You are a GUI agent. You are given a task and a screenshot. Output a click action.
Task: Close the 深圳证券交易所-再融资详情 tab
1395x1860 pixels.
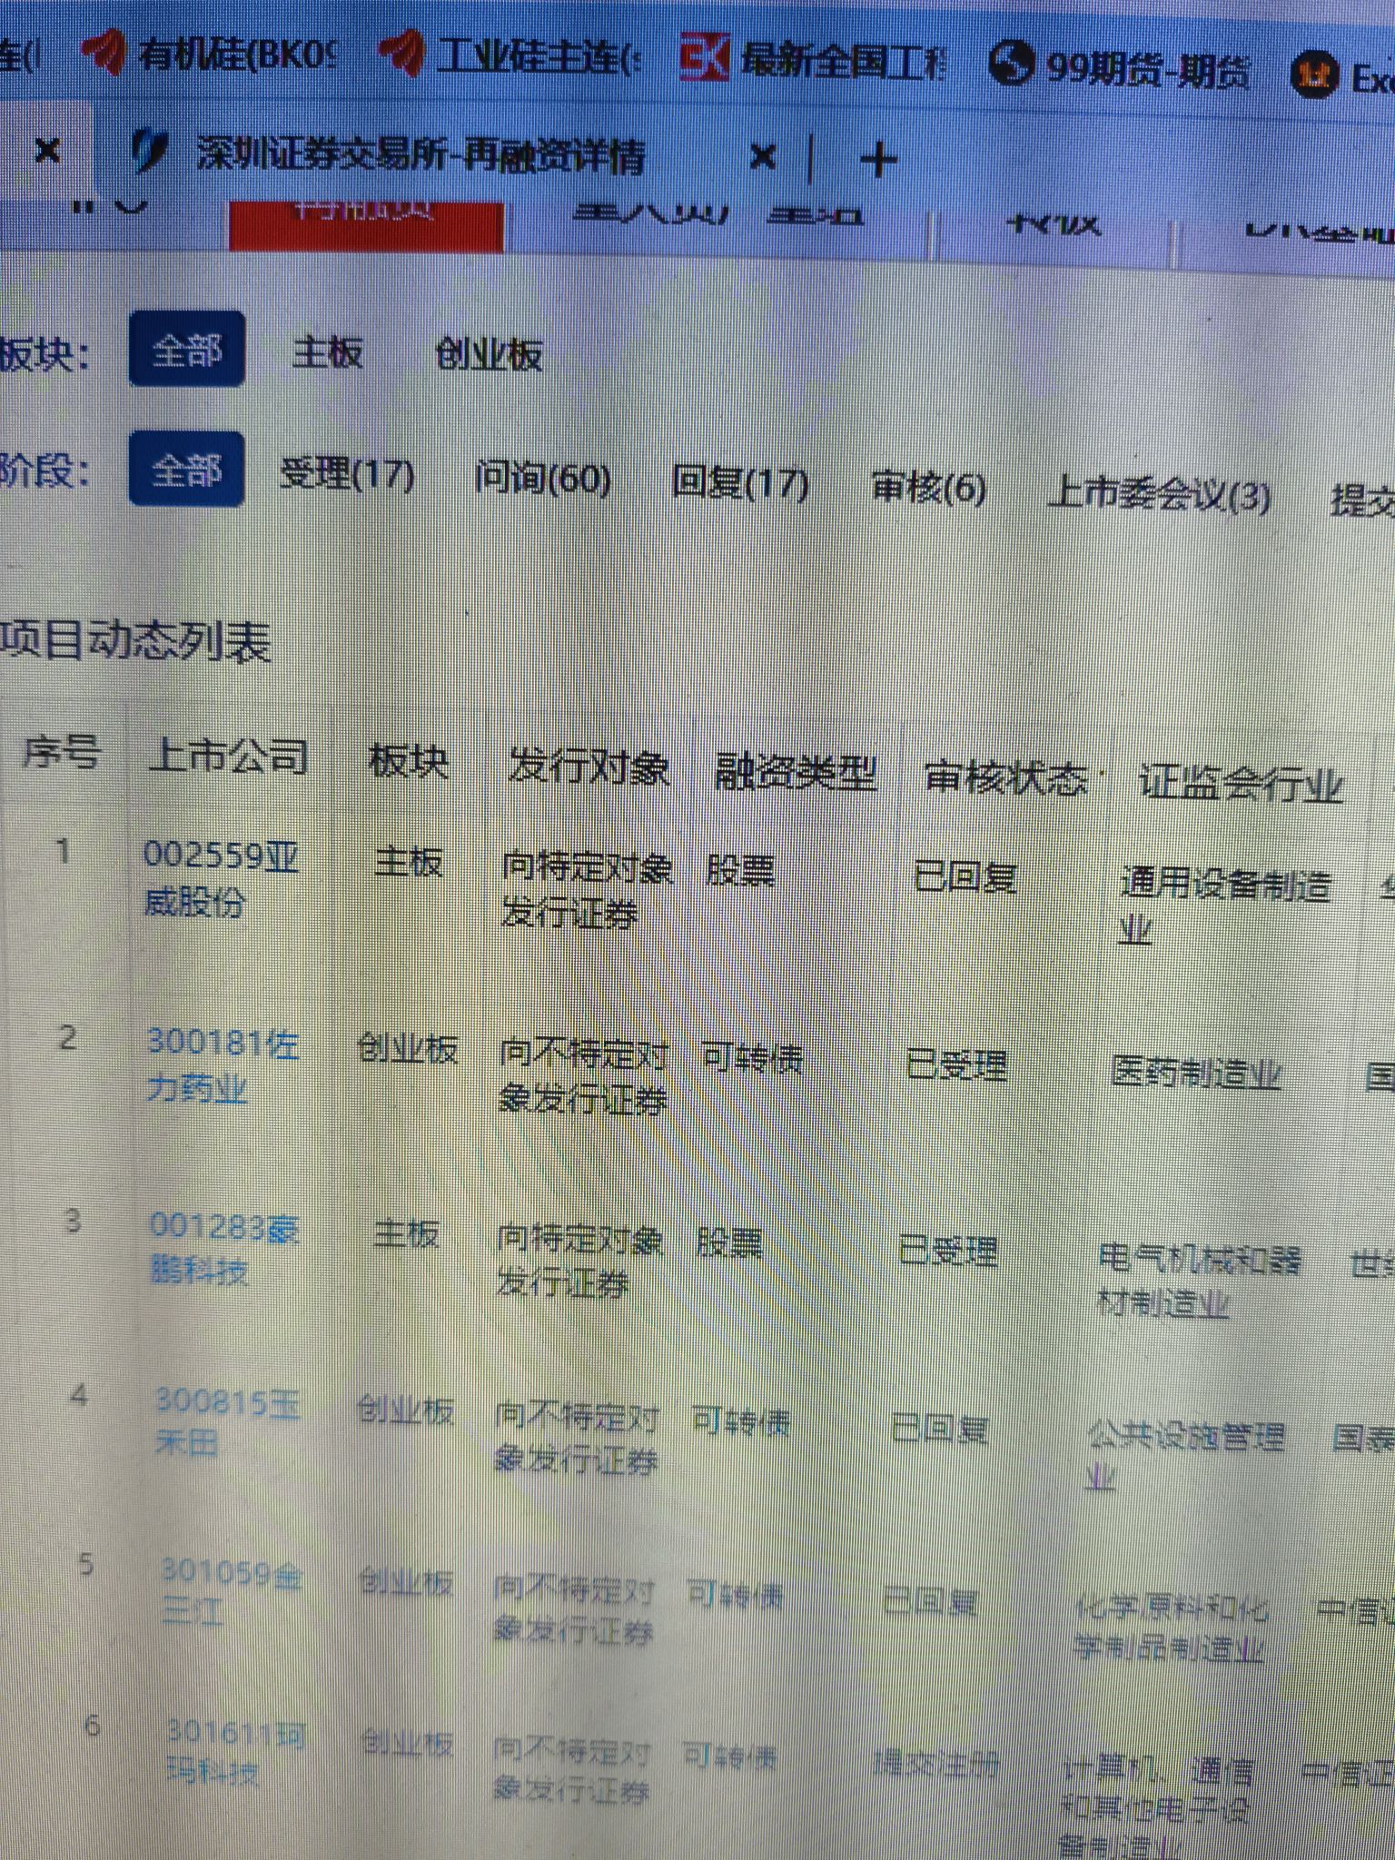pos(763,158)
